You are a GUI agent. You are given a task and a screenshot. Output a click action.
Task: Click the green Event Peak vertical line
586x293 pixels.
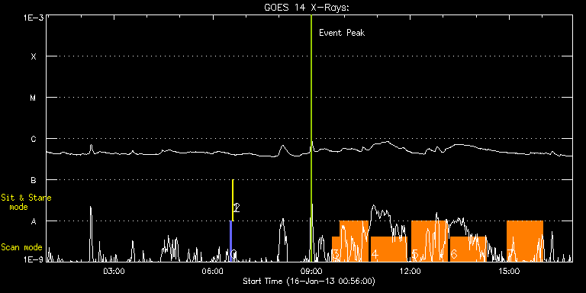coord(311,138)
